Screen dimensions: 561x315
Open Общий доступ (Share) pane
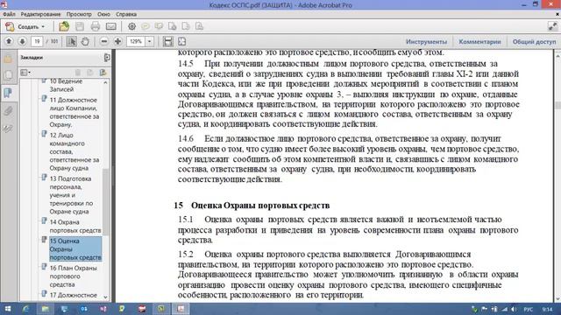[x=534, y=42]
